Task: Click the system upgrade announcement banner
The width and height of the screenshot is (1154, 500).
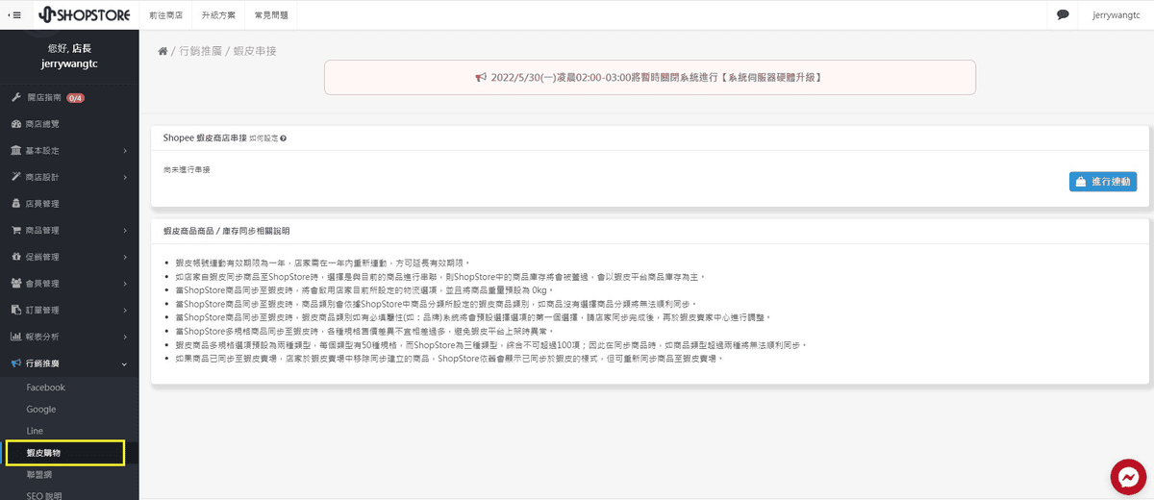Action: pyautogui.click(x=650, y=77)
